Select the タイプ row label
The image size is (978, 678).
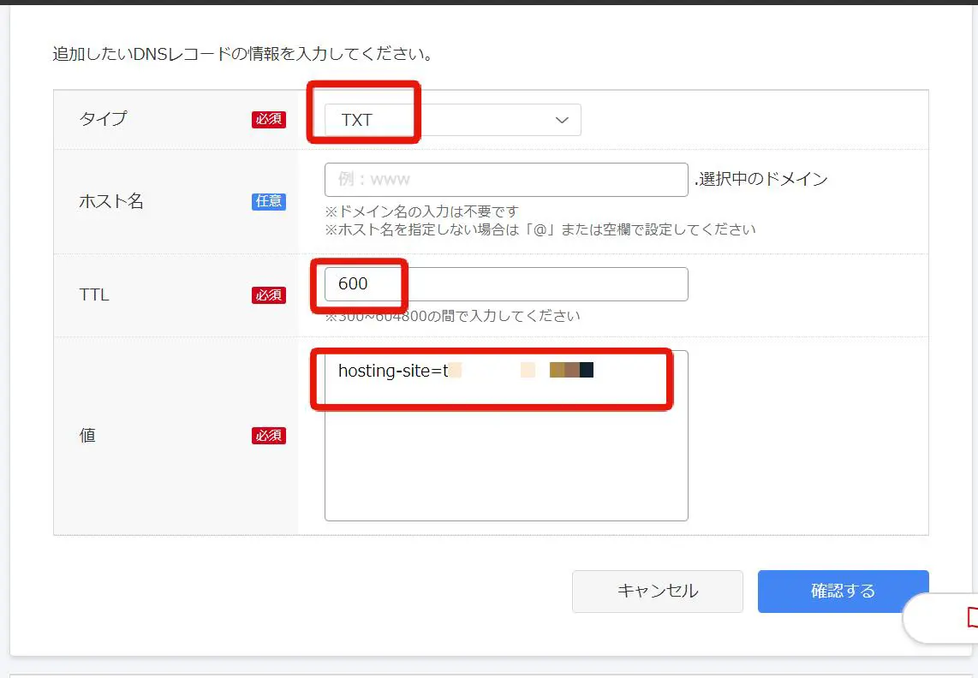103,119
